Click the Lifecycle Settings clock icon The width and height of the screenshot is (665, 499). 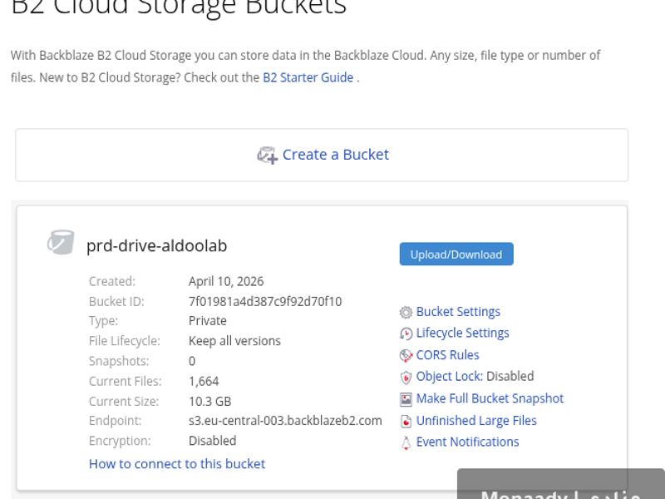(406, 334)
